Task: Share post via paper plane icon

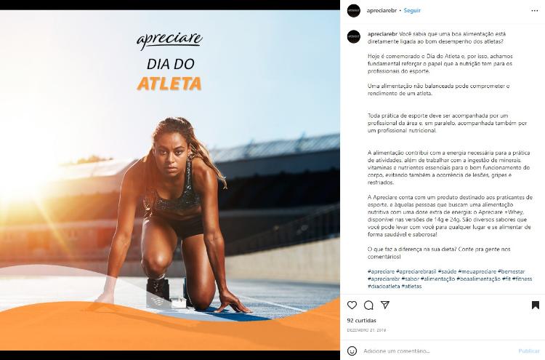Action: click(x=384, y=305)
